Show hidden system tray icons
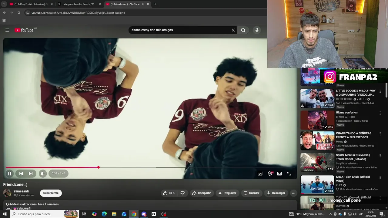Screen dimensions: 388x218 coord(330,214)
